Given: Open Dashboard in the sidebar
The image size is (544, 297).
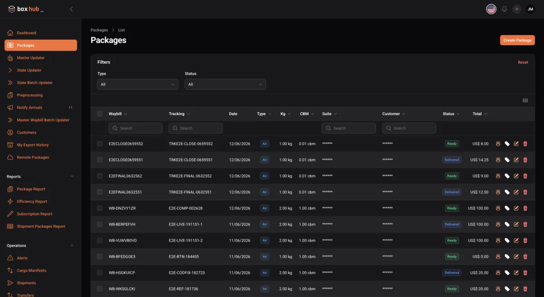Looking at the screenshot, I should pos(41,33).
